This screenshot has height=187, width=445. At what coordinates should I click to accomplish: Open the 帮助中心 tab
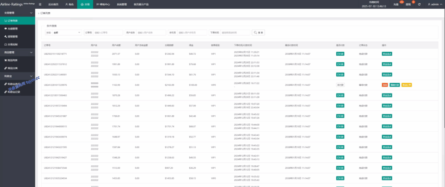point(103,4)
